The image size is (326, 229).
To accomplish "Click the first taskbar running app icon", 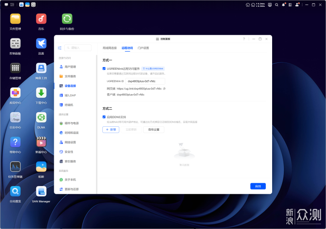I will click(x=21, y=5).
